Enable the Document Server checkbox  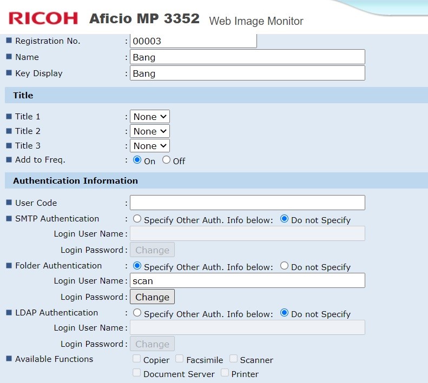(136, 373)
